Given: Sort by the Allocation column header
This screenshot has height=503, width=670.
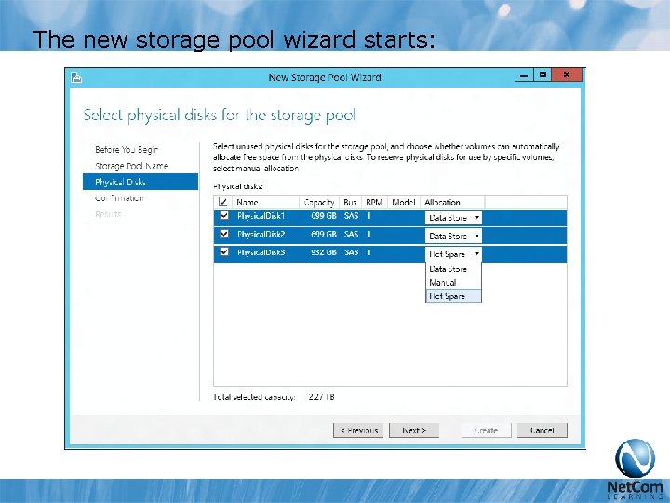Looking at the screenshot, I should (x=452, y=202).
